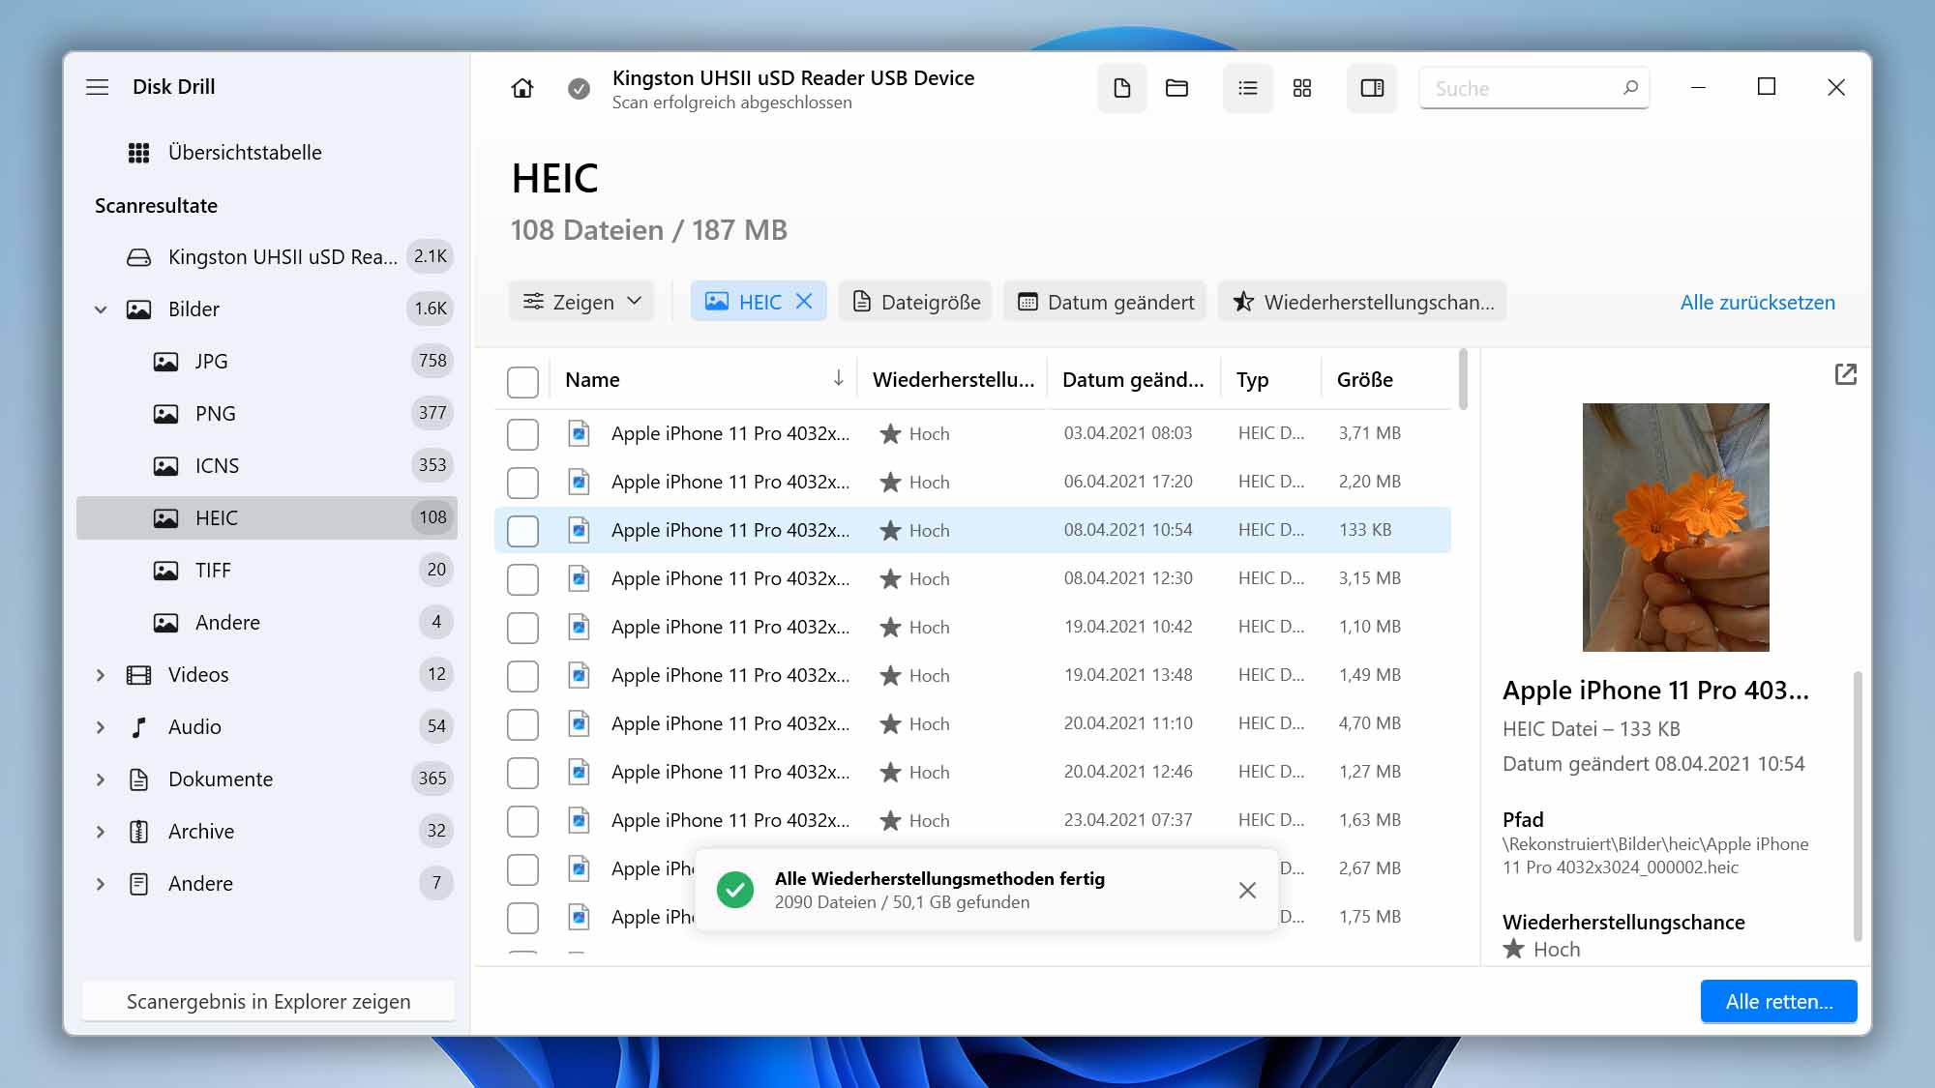The height and width of the screenshot is (1088, 1935).
Task: Click the search magnifier icon
Action: (x=1630, y=88)
